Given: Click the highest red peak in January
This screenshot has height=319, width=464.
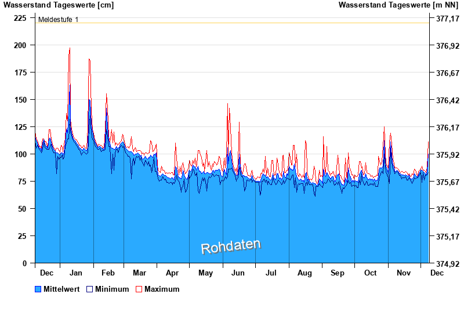Looking at the screenshot, I should 70,49.
